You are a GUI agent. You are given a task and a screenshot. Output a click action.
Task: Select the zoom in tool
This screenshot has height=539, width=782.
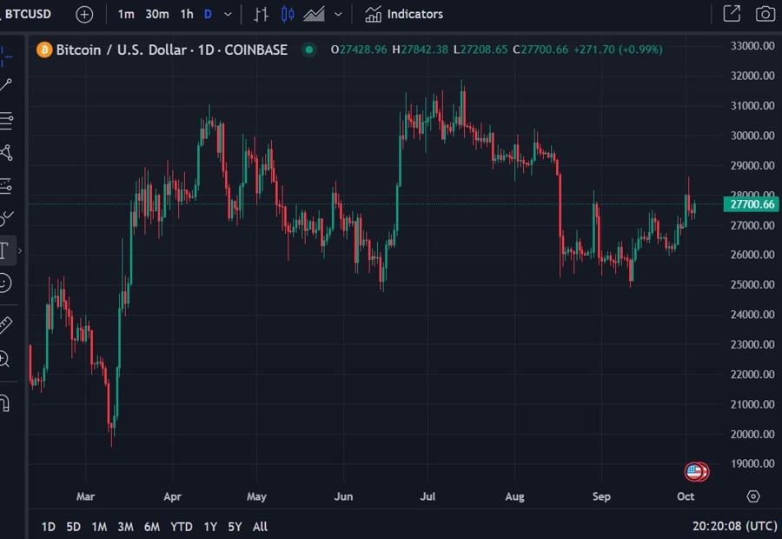point(4,359)
